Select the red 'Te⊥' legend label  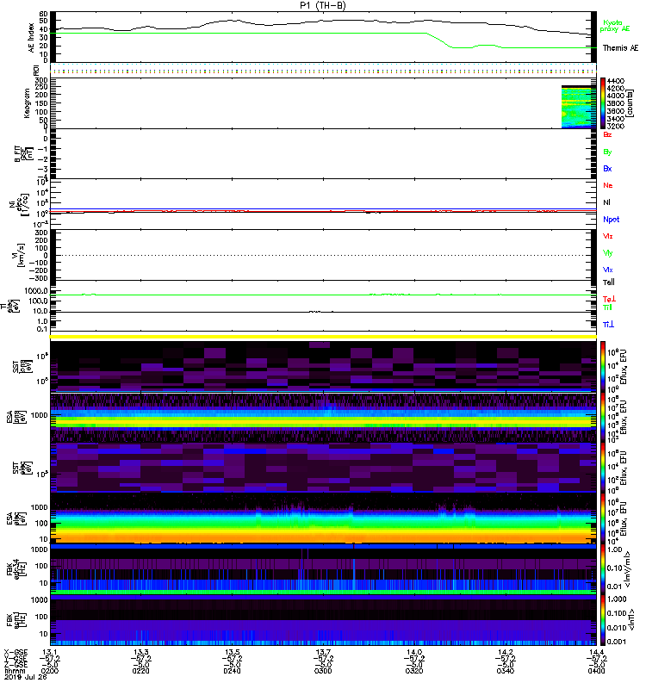[x=609, y=299]
